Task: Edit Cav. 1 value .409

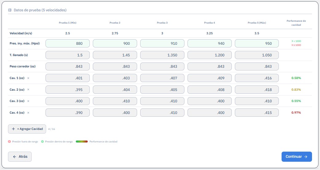Action: tap(210, 78)
